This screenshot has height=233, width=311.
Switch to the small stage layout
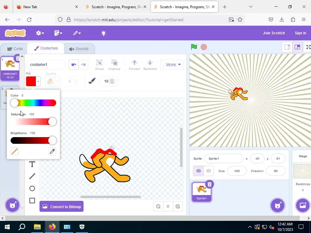click(287, 47)
